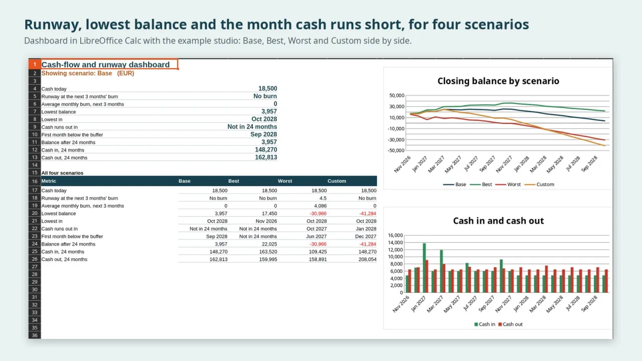Image resolution: width=642 pixels, height=361 pixels.
Task: Click the summary 'Cash today' value 18,500
Action: [x=267, y=88]
